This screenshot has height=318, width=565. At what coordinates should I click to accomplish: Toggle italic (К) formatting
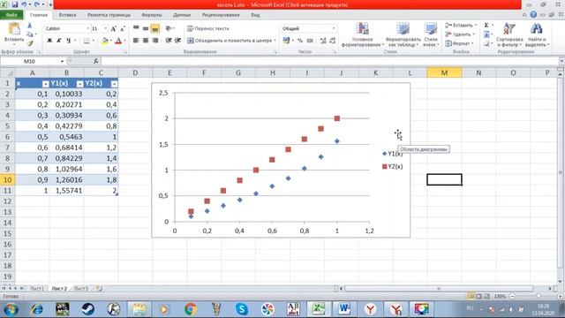click(59, 41)
